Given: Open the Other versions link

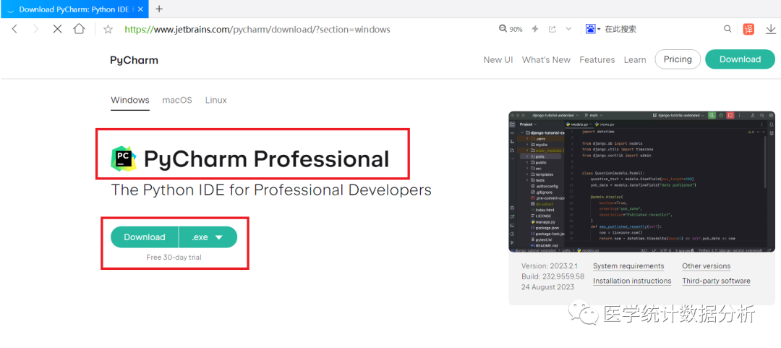Looking at the screenshot, I should point(707,266).
